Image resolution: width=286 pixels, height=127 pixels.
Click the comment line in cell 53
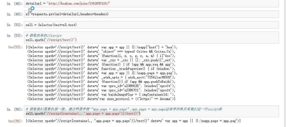[x=43, y=36]
